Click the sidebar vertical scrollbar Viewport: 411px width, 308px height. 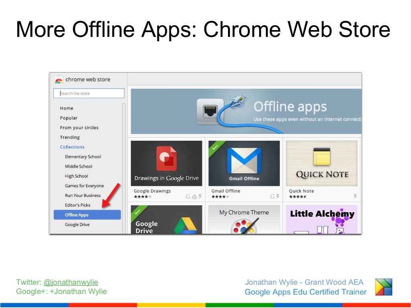[124, 168]
